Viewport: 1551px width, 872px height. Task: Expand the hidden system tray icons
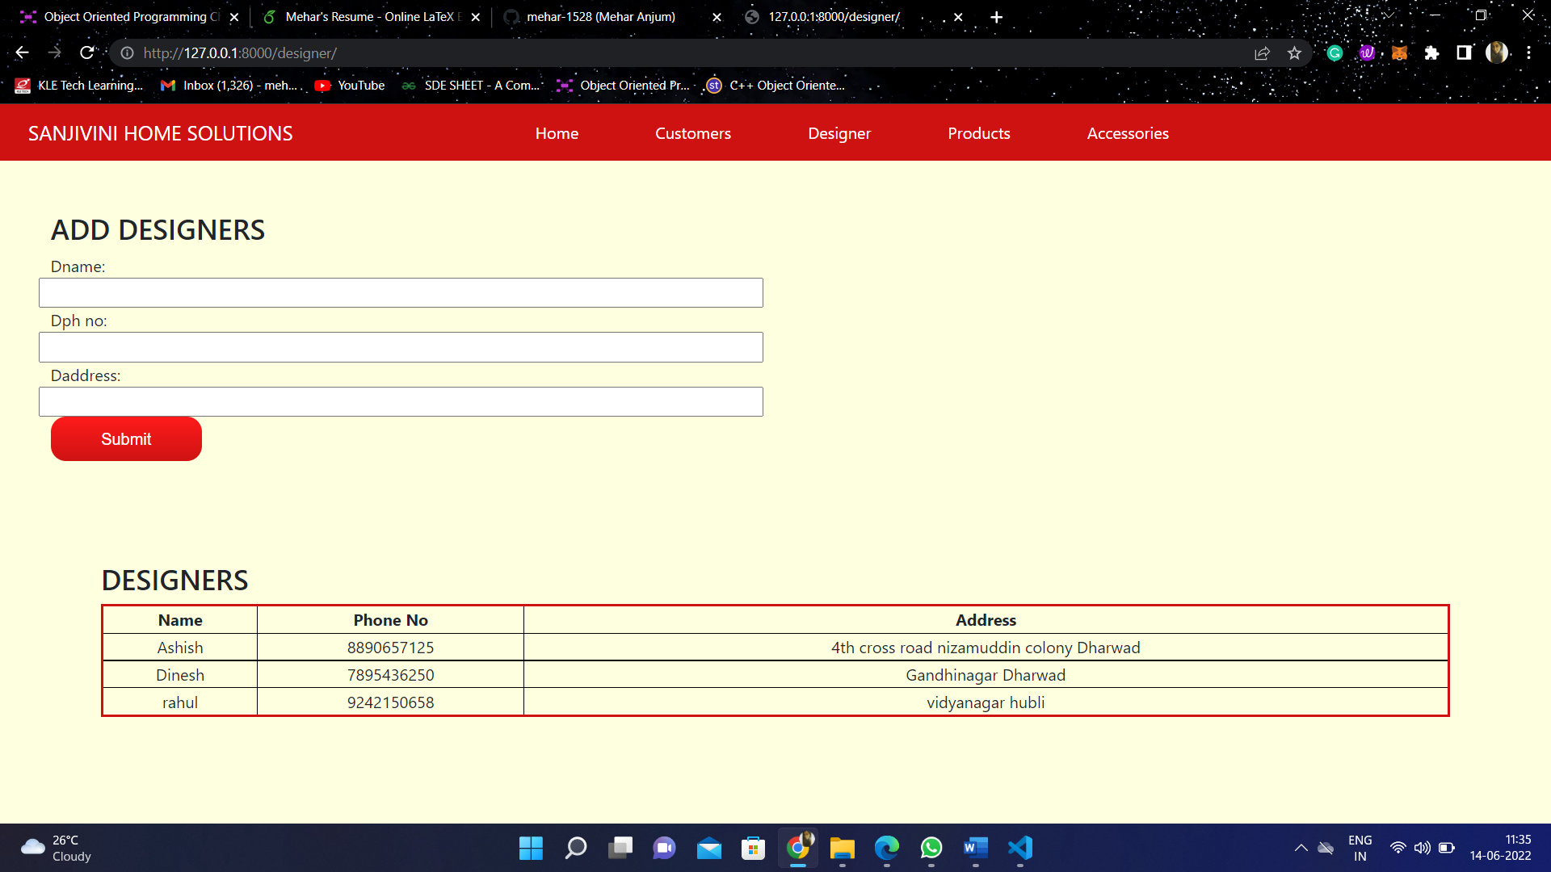pyautogui.click(x=1301, y=848)
